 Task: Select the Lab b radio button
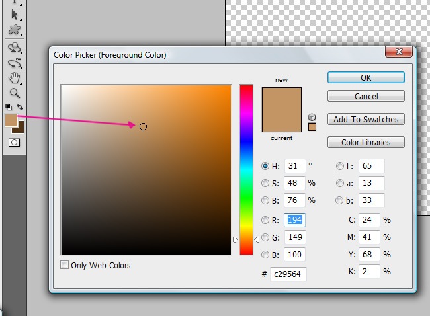click(339, 200)
